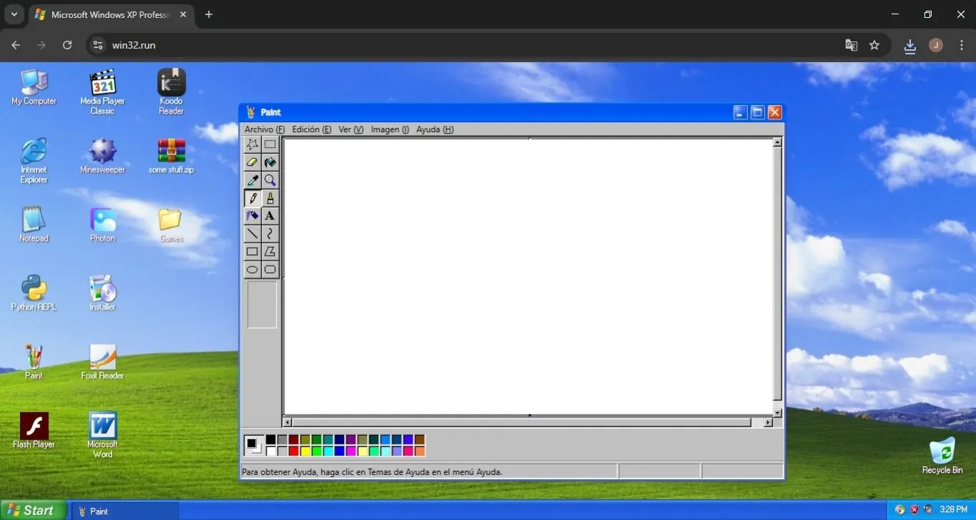Click the Media Player Classic desktop icon
Viewport: 976px width, 520px height.
102,92
